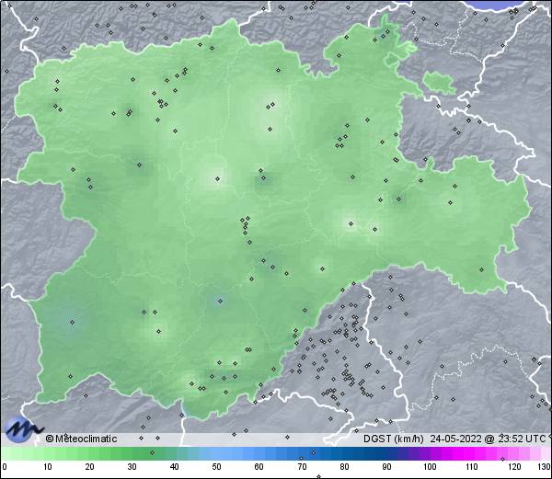Screen dimensions: 552x479
Task: Click the scale value 90
Action: 387,467
